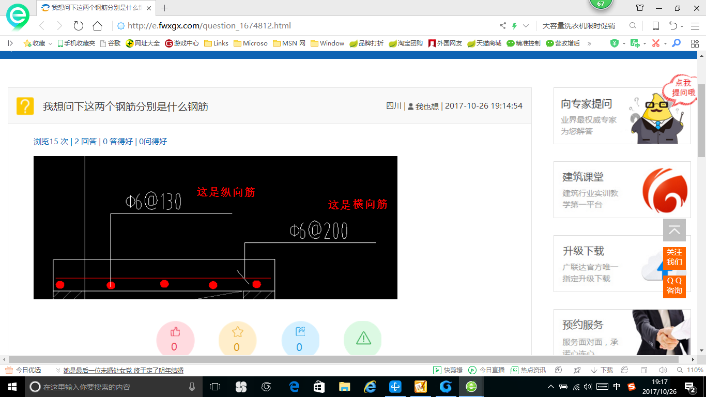Open the 热点资讯 status bar tool
The width and height of the screenshot is (706, 397).
point(528,370)
